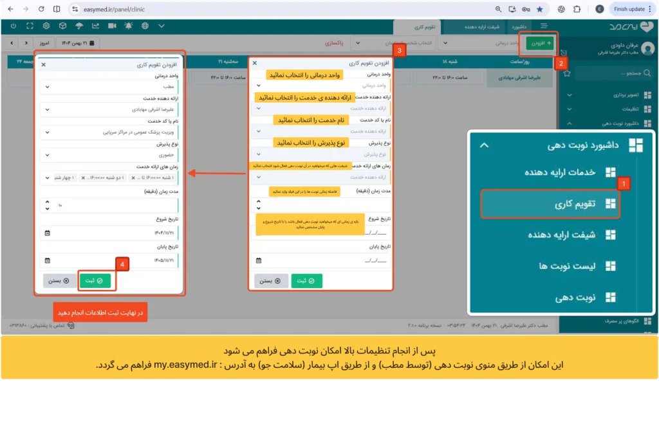Open the واحد درمانی dropdown showing مطب
The width and height of the screenshot is (659, 445).
pyautogui.click(x=109, y=87)
